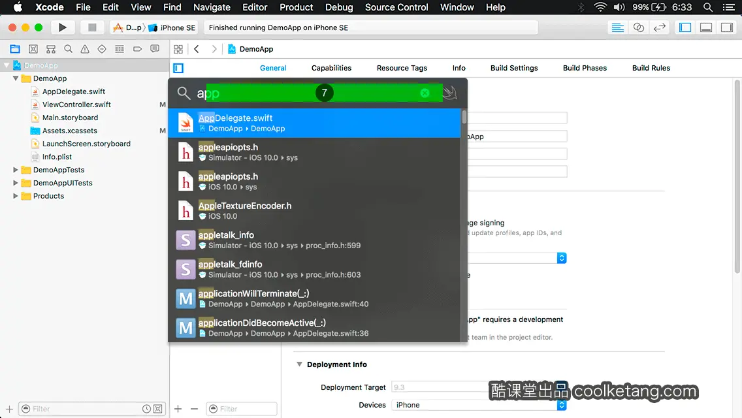
Task: Select the appletalk_info result
Action: 314,240
